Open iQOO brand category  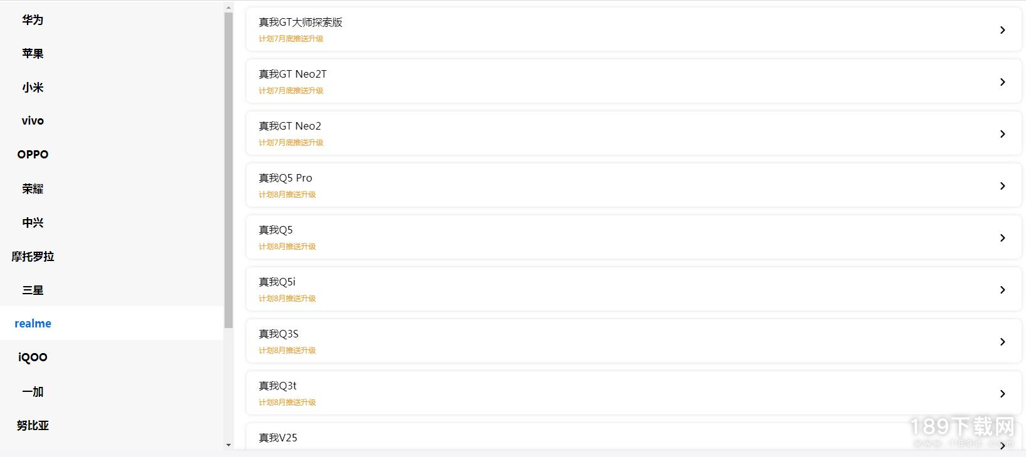33,357
